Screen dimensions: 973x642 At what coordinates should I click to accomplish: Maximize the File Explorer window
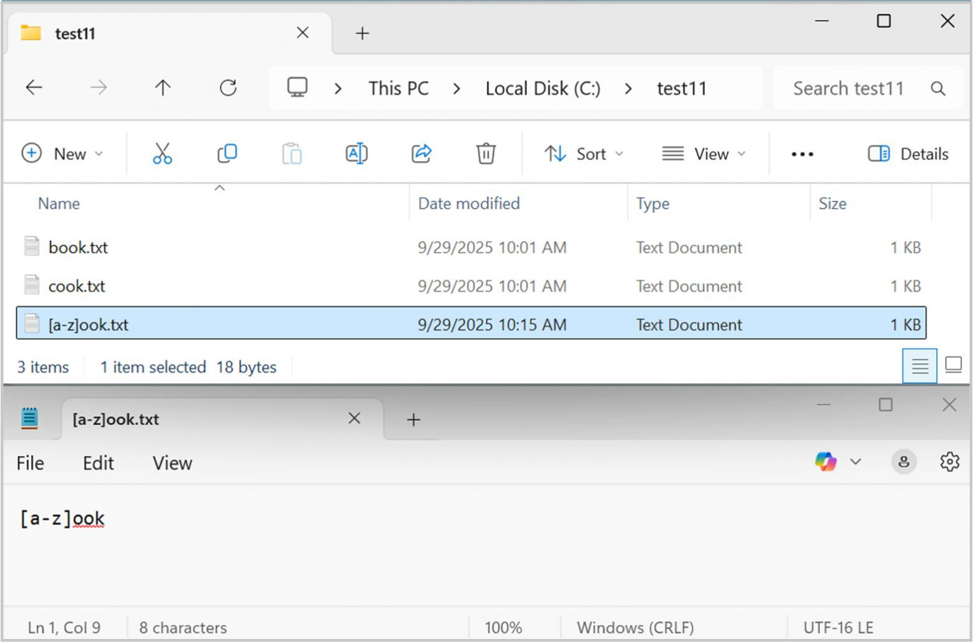884,21
